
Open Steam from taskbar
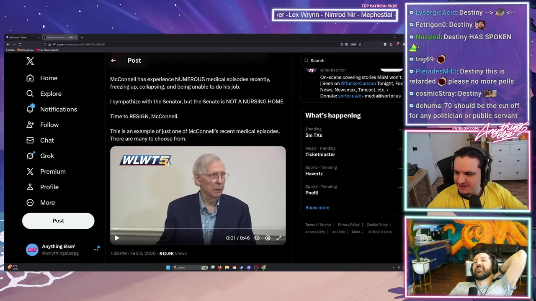point(241,268)
